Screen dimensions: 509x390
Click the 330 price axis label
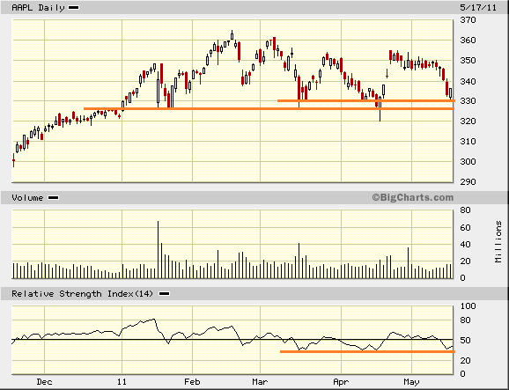tap(468, 101)
